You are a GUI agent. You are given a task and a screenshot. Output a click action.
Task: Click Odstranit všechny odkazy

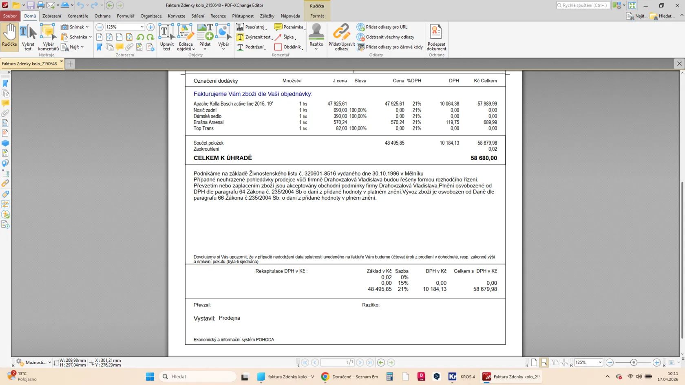(x=389, y=37)
